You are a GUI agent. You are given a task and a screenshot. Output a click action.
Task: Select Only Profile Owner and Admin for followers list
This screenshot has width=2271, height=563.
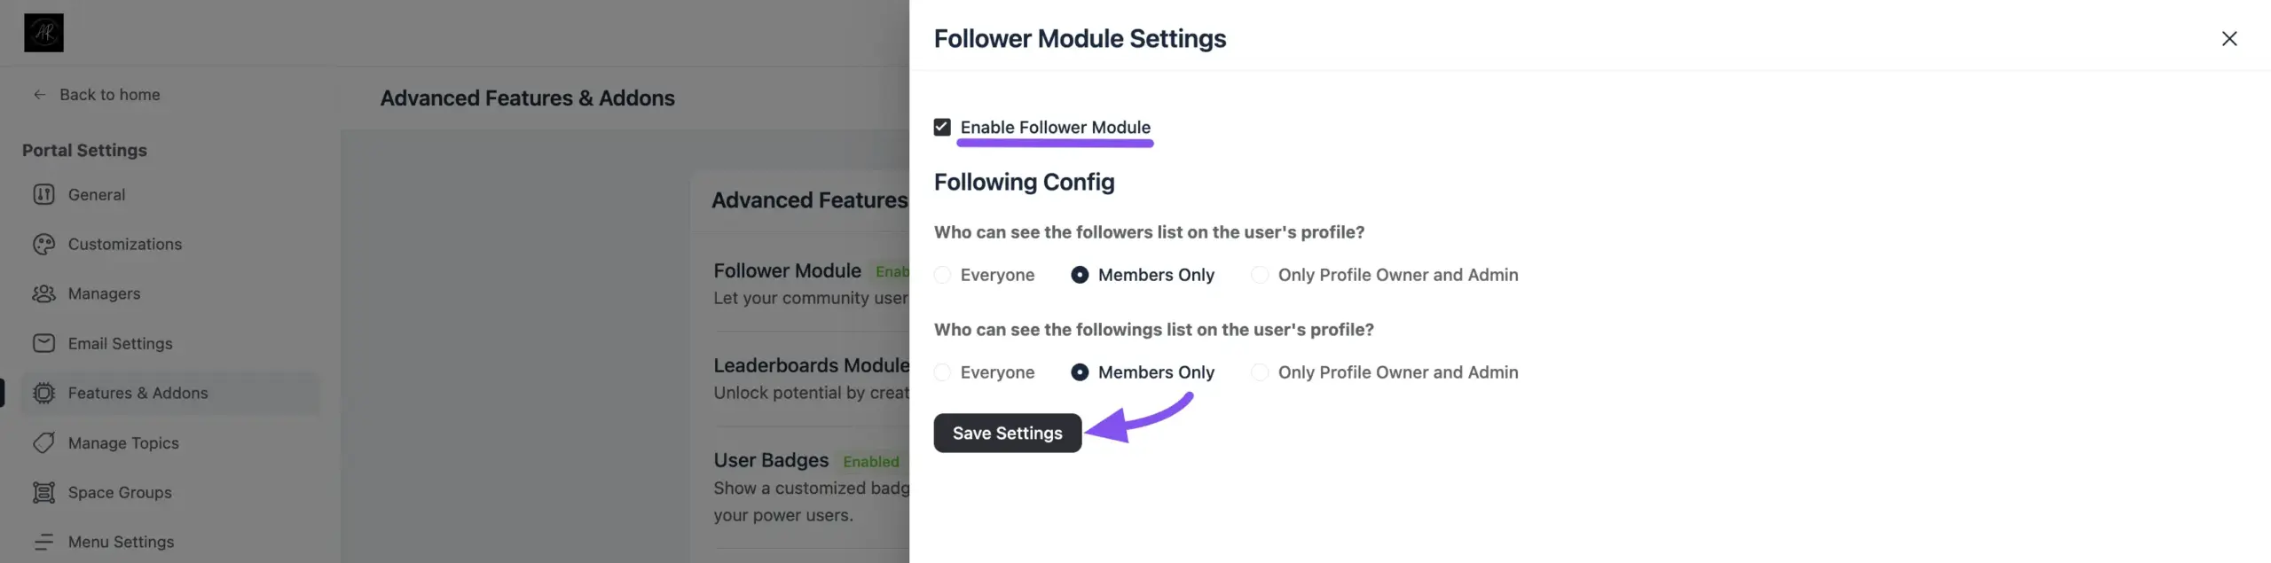(1260, 275)
